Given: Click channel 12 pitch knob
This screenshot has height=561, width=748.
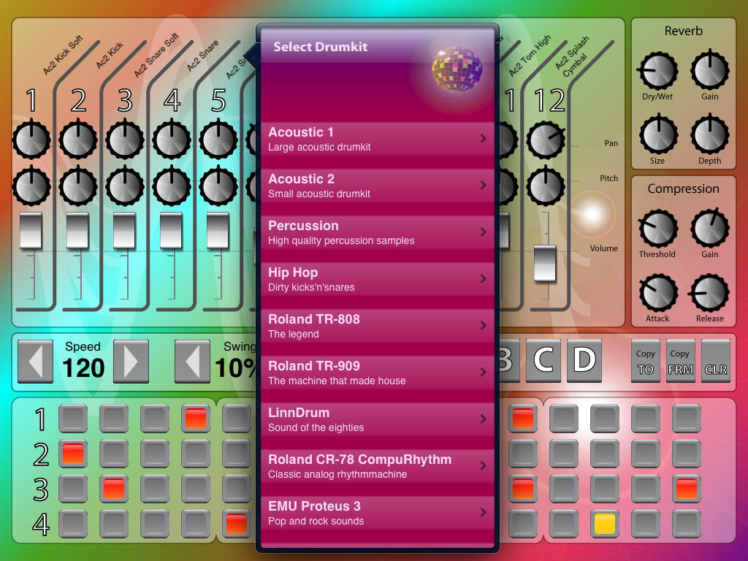Looking at the screenshot, I should pyautogui.click(x=545, y=186).
